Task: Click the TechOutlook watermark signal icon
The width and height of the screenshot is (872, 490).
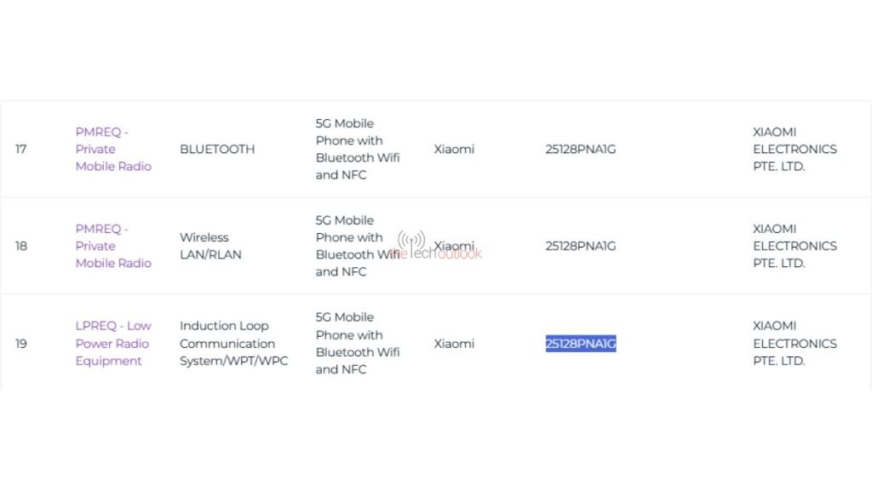Action: click(411, 239)
